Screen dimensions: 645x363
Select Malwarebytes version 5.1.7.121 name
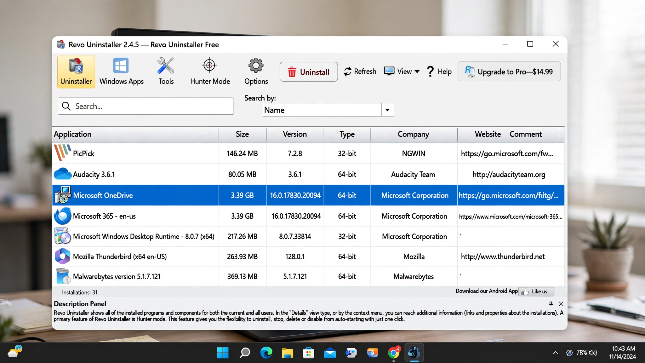(117, 276)
